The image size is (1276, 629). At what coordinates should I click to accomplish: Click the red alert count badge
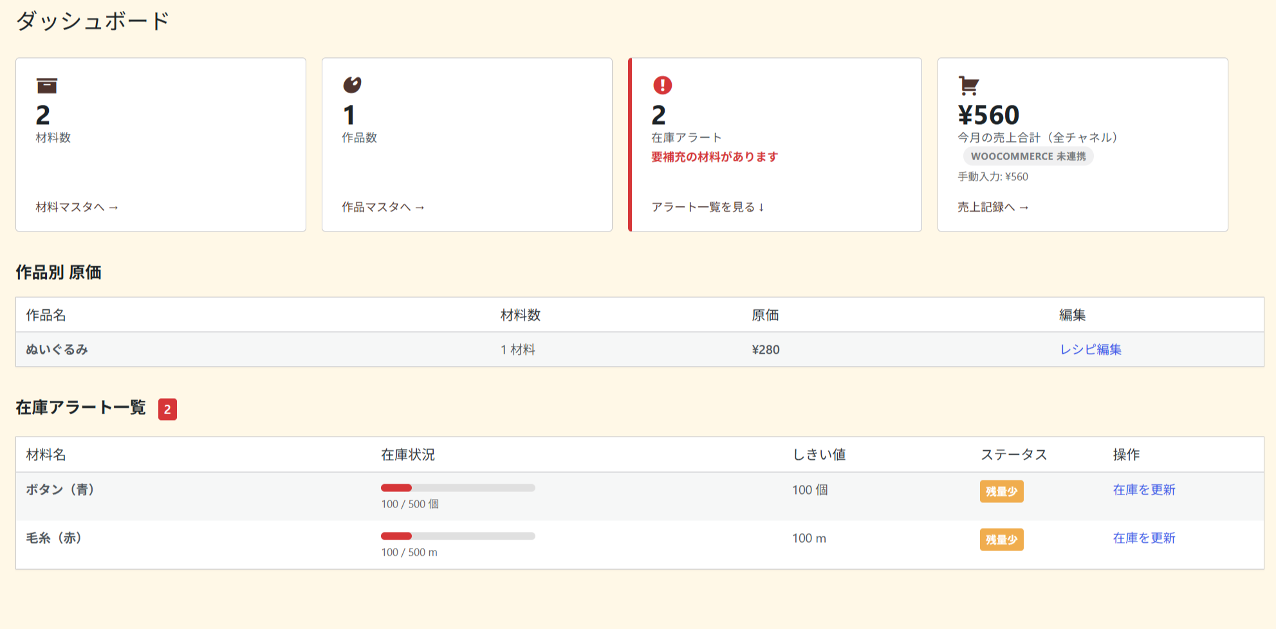(x=167, y=409)
